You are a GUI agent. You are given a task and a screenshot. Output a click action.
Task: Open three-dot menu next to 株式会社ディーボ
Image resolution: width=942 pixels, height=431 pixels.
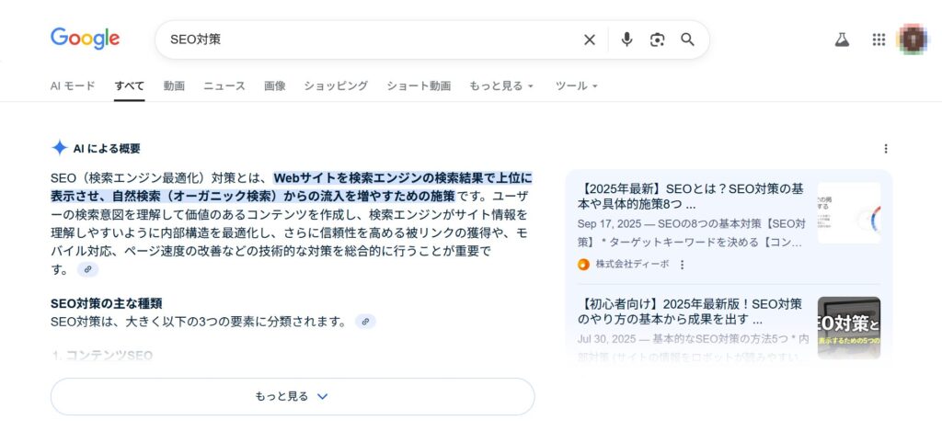(683, 265)
